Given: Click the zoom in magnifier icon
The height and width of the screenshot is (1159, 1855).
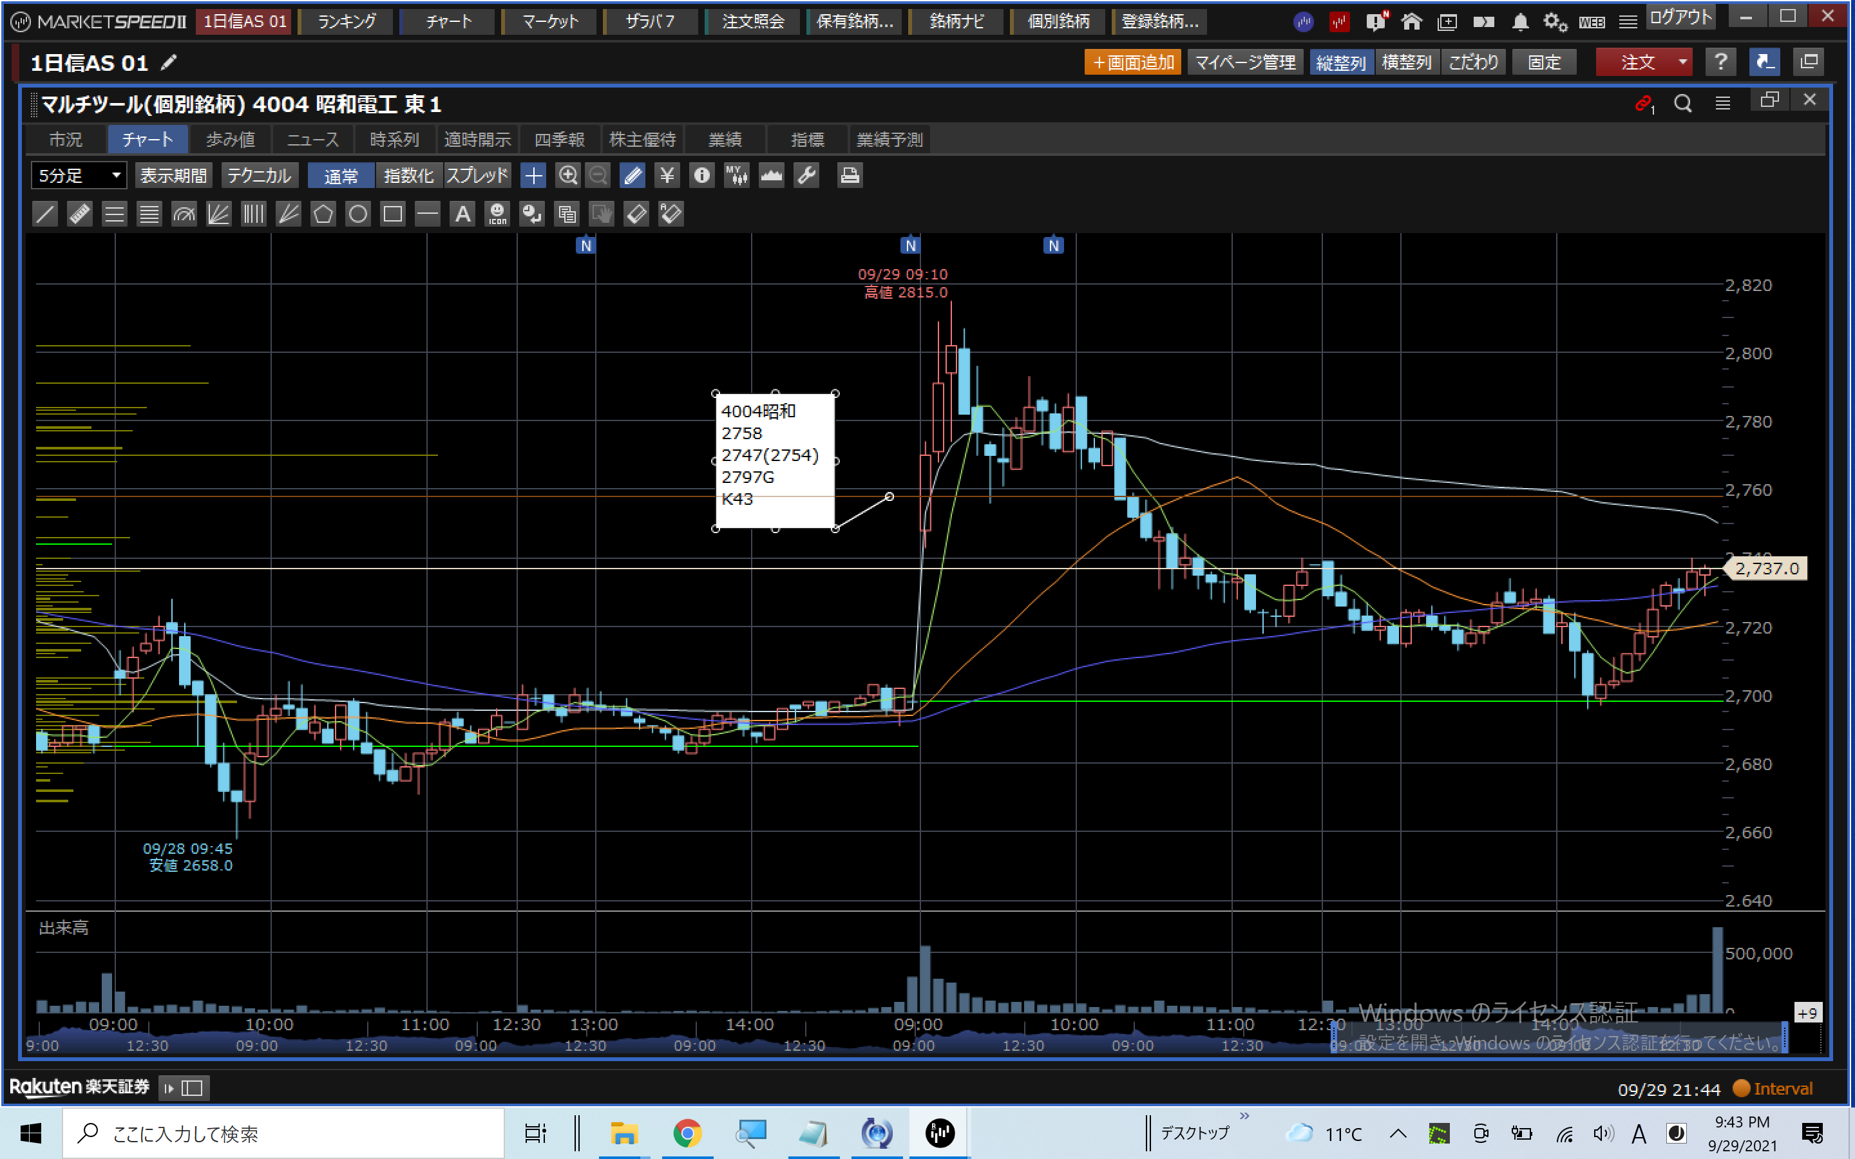Looking at the screenshot, I should tap(567, 176).
